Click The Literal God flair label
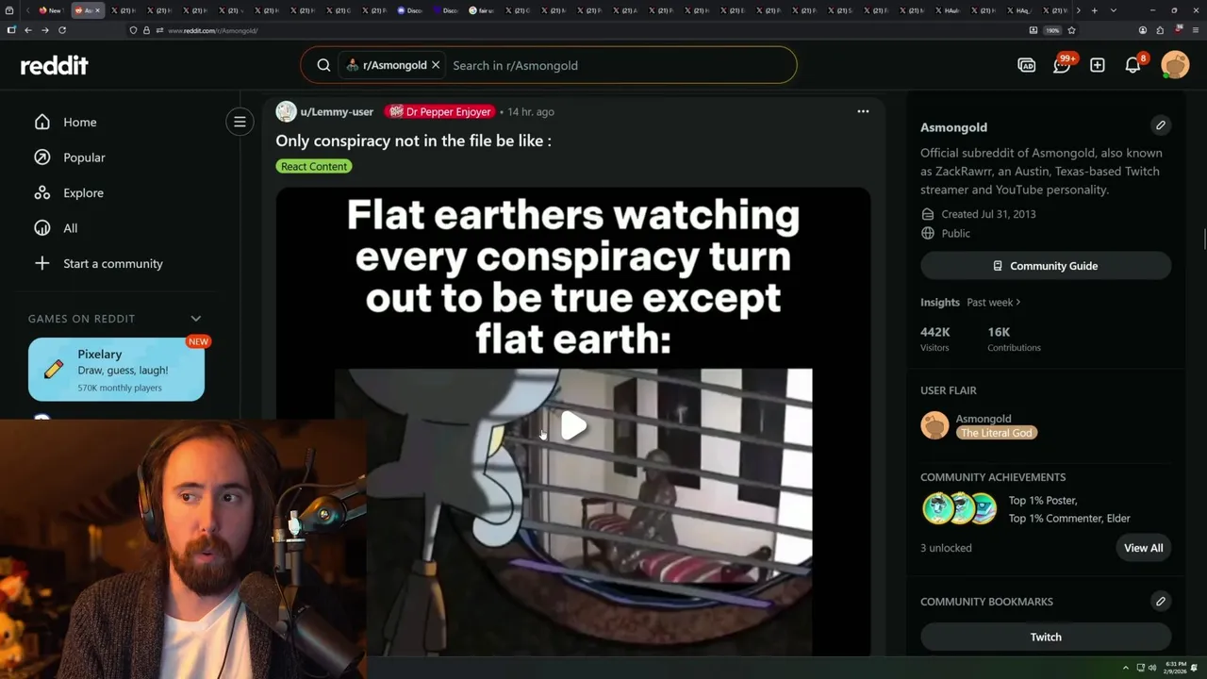Viewport: 1207px width, 679px height. (996, 433)
